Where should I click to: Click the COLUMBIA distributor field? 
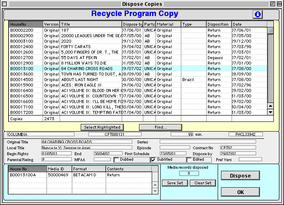pos(41,134)
